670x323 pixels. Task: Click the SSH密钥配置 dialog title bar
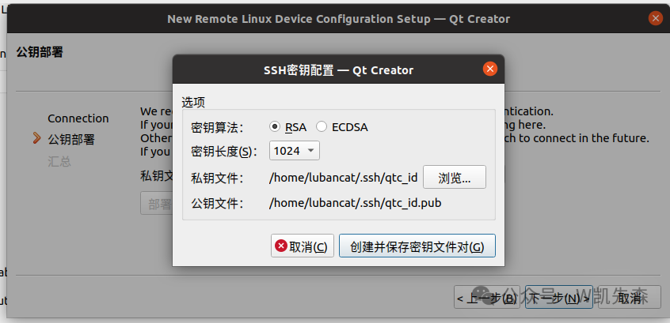338,69
